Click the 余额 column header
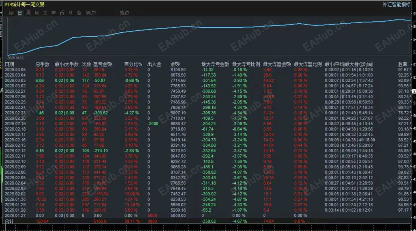Viewport: 416px width, 231px height. click(175, 64)
